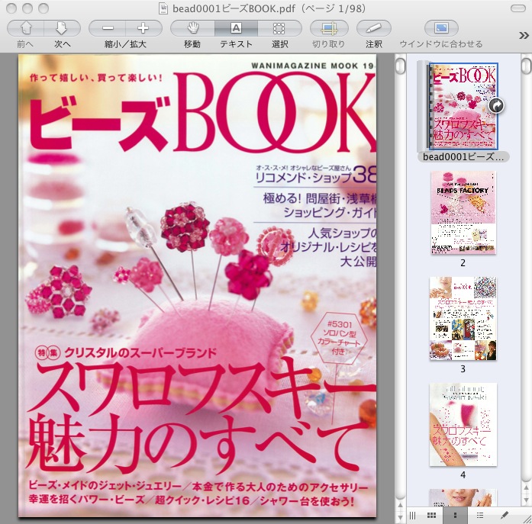Viewport: 532px width, 524px height.
Task: Expand toolbar overflow double-chevron
Action: pos(524,35)
